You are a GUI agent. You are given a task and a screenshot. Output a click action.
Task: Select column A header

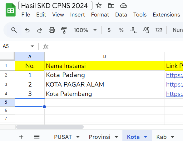30,57
